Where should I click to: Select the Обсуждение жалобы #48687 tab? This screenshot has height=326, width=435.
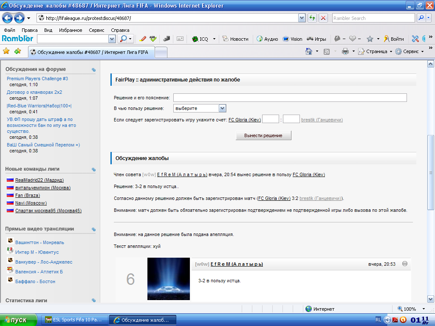pos(91,52)
